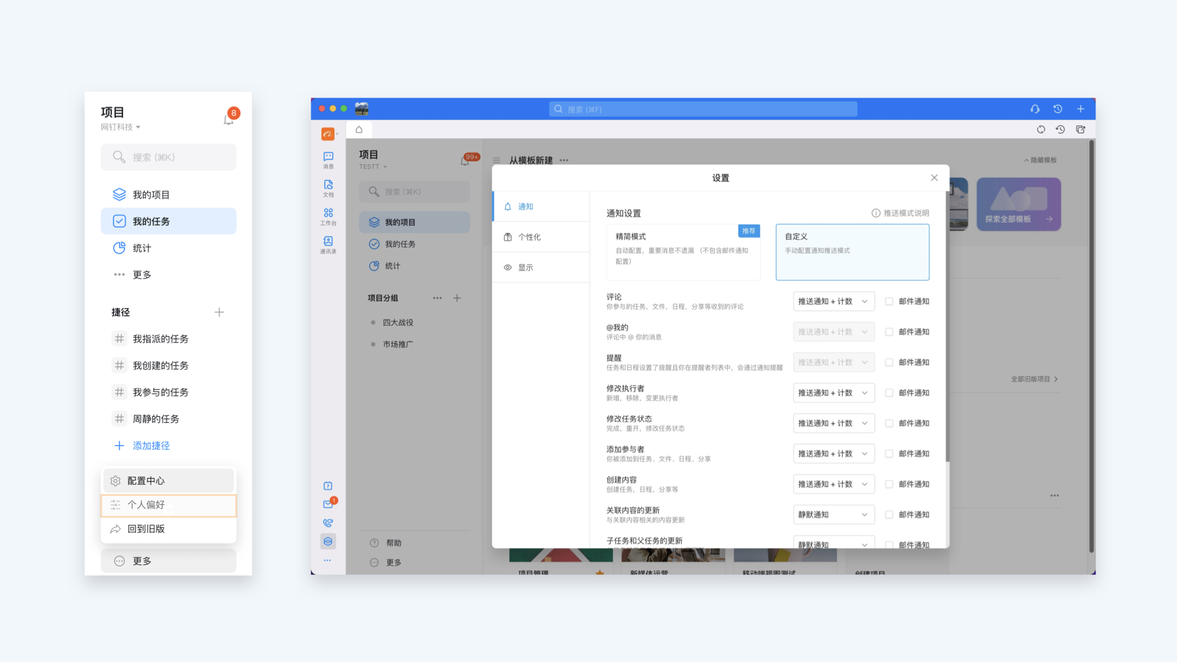Open the 关联内容的更新 静默通知 dropdown
The height and width of the screenshot is (662, 1177).
(834, 515)
